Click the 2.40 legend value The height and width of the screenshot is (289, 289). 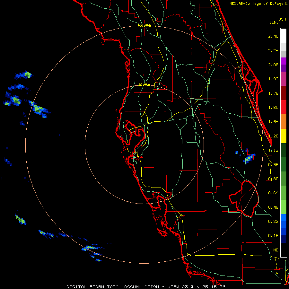tap(273, 36)
